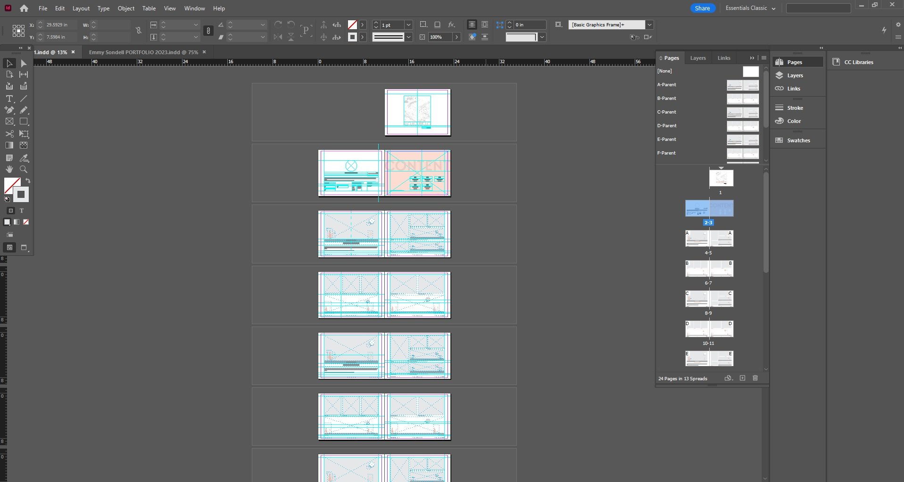Toggle formatting affects text button
904x482 pixels.
(x=22, y=211)
